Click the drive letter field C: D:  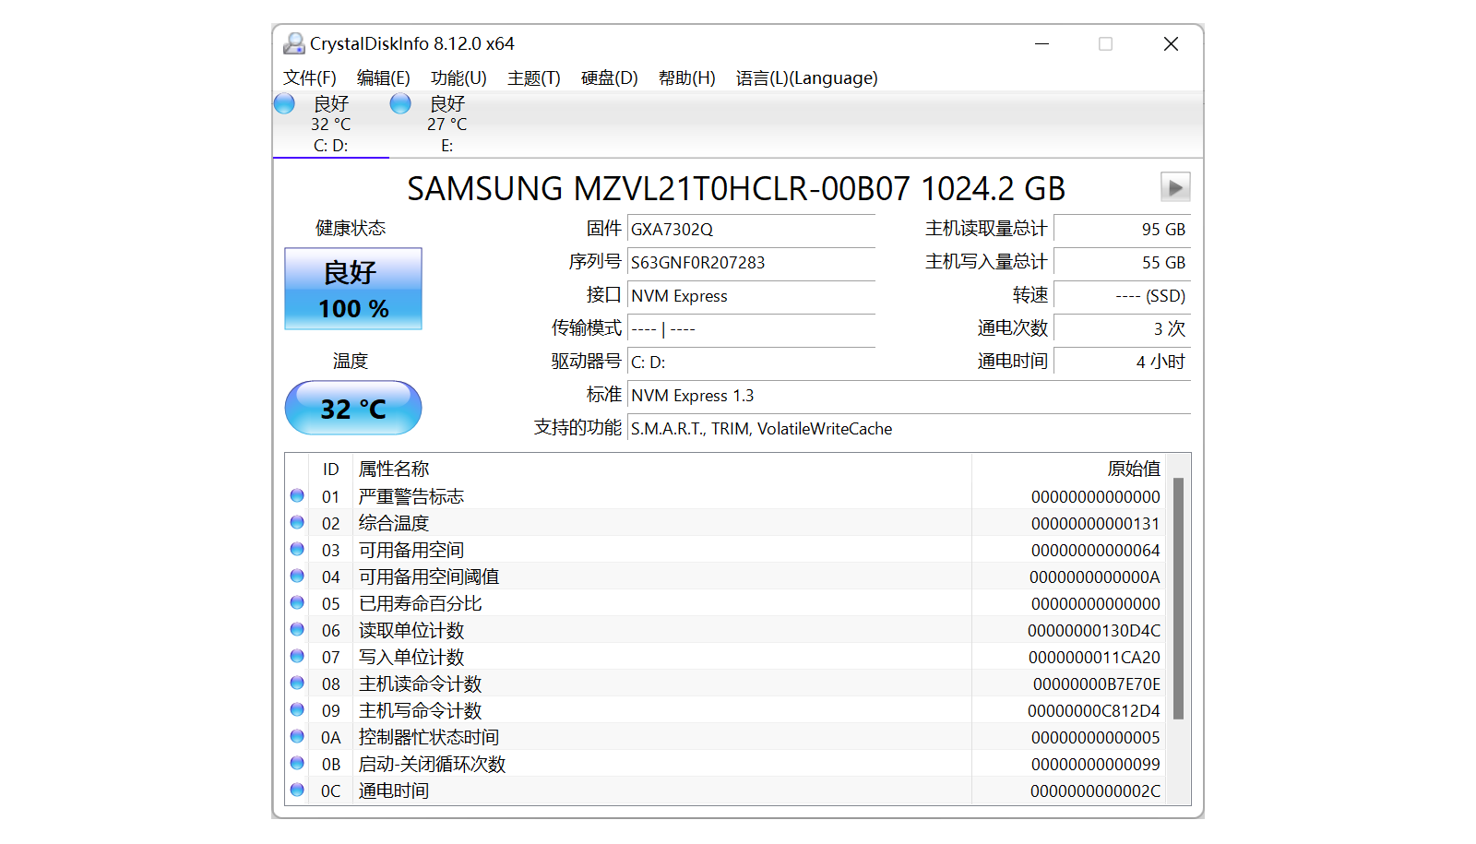tap(751, 362)
